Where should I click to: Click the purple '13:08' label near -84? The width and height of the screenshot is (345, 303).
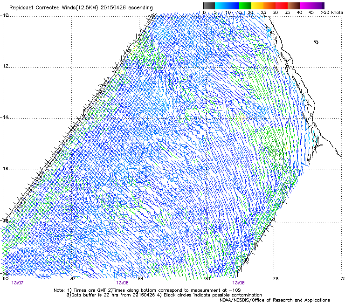pos(122,283)
